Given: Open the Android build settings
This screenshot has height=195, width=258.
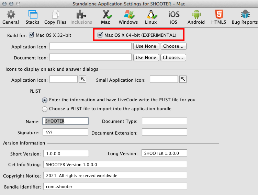Looking at the screenshot, I should [x=196, y=17].
